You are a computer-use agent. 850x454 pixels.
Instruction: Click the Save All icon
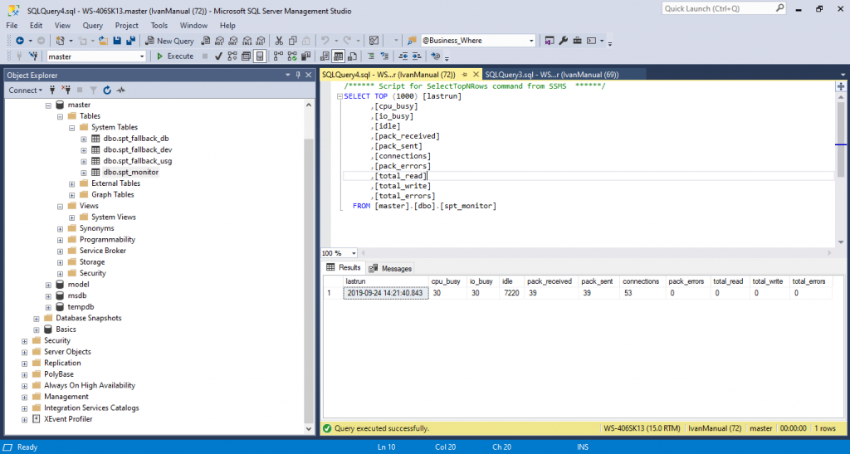130,41
